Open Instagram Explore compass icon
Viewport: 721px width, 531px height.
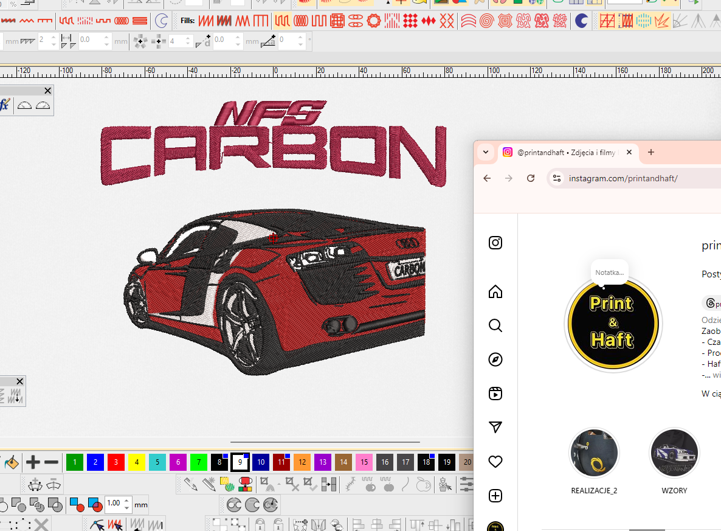point(495,359)
